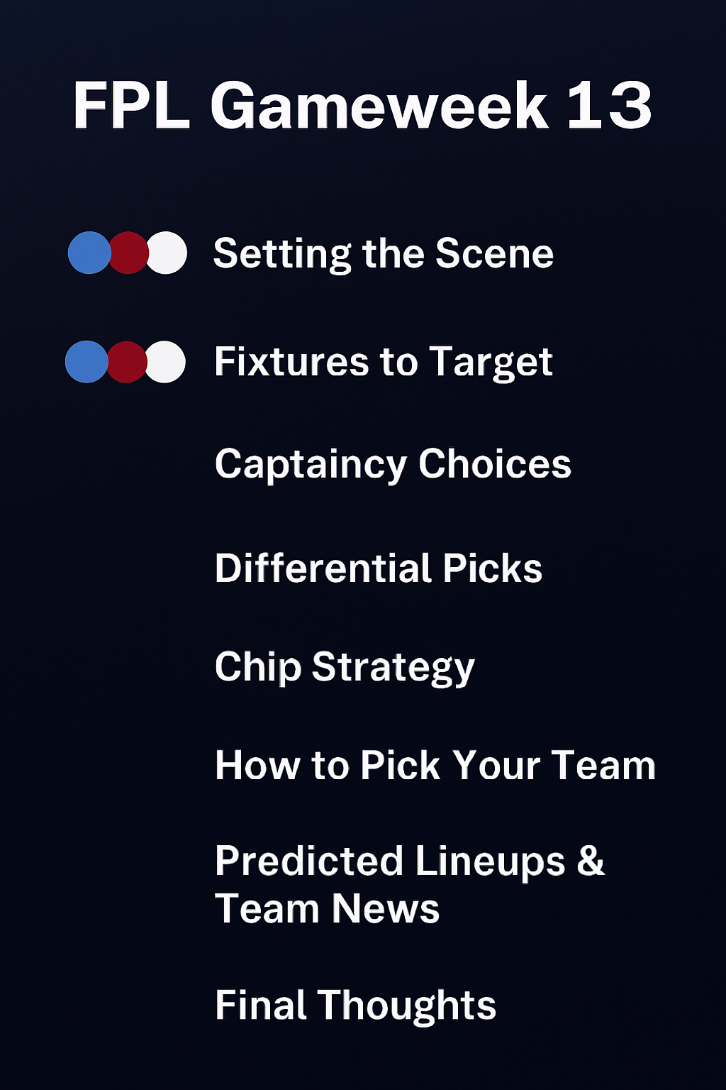This screenshot has height=1090, width=726.
Task: Open How to Pick Your Team
Action: tap(435, 766)
